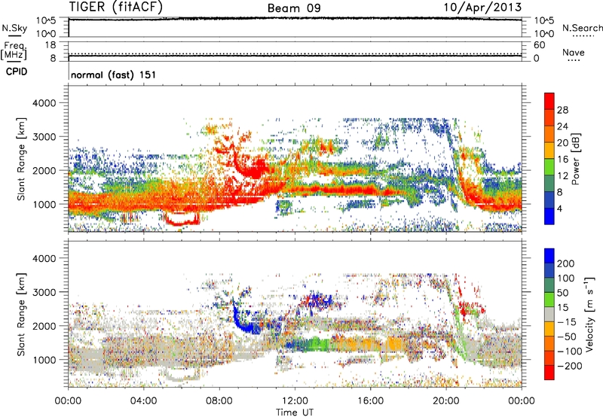Select the 12:00 time tick label
This screenshot has height=417, width=603.
tap(295, 401)
